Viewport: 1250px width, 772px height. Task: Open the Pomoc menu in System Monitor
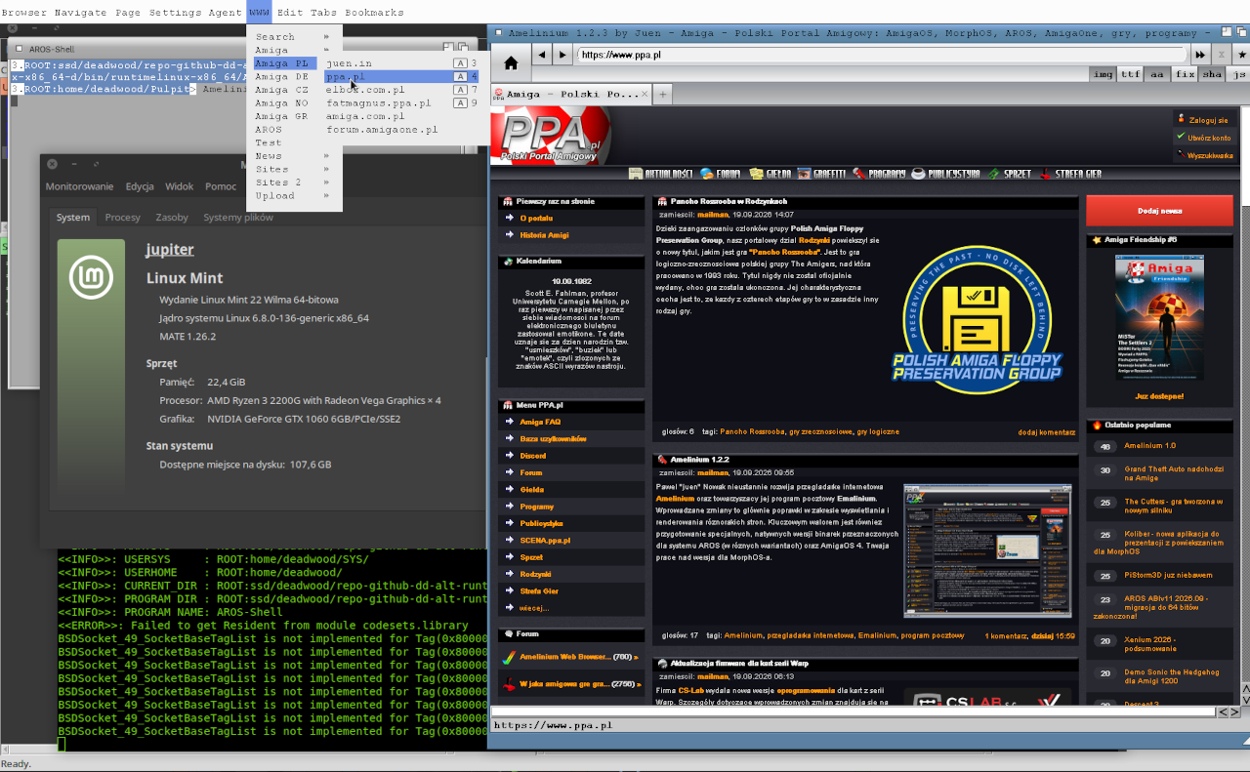click(221, 186)
